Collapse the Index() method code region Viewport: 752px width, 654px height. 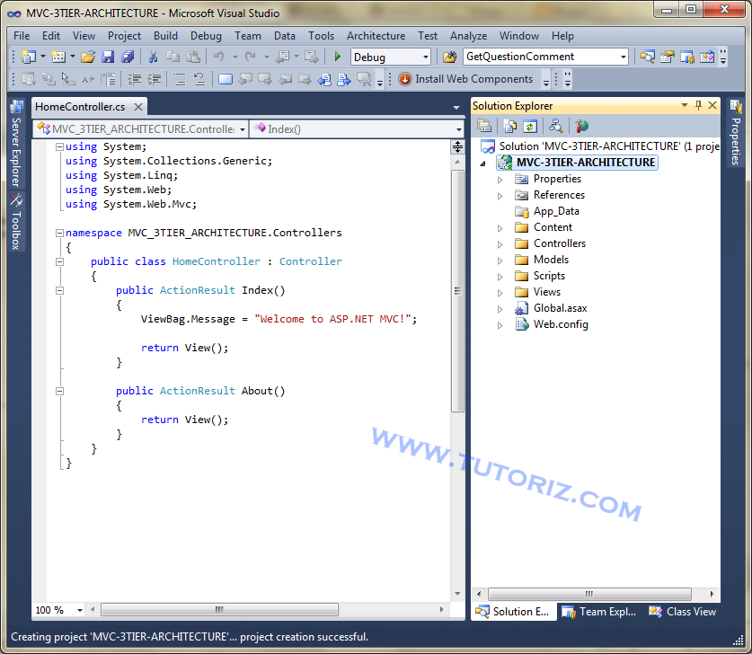(59, 289)
